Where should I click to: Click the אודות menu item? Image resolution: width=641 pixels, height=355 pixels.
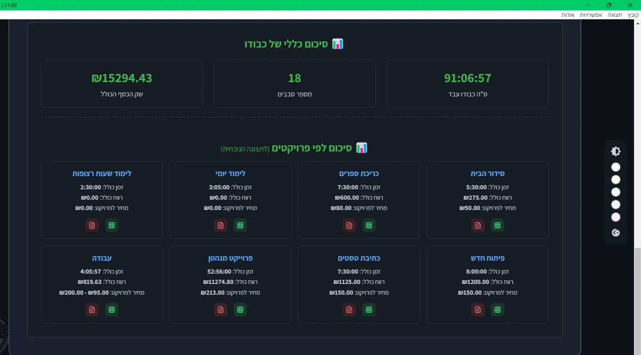[x=568, y=15]
